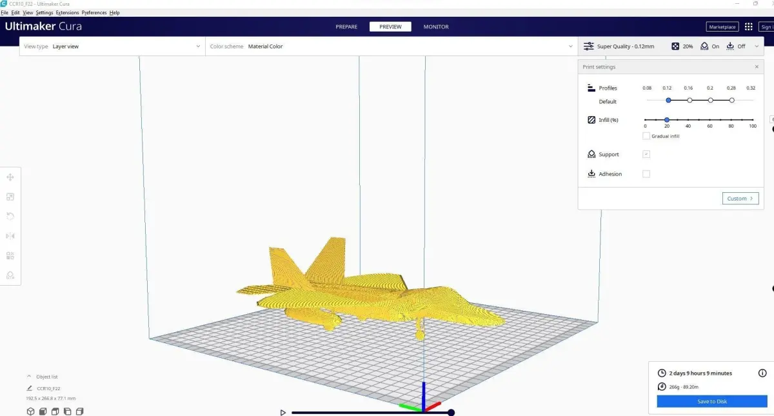Switch to the PREPARE stage tab
Image resolution: width=774 pixels, height=416 pixels.
346,26
